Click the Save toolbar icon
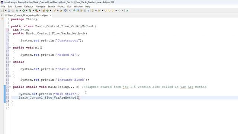This screenshot has height=134, width=238. click(9, 11)
